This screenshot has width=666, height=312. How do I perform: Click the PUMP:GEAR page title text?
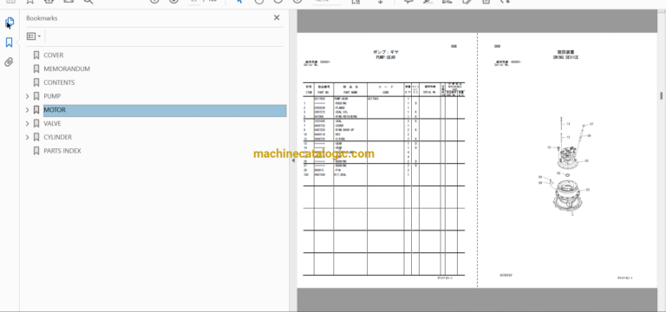386,57
